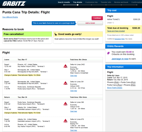Click the Good seats go early! heading

[x=70, y=34]
